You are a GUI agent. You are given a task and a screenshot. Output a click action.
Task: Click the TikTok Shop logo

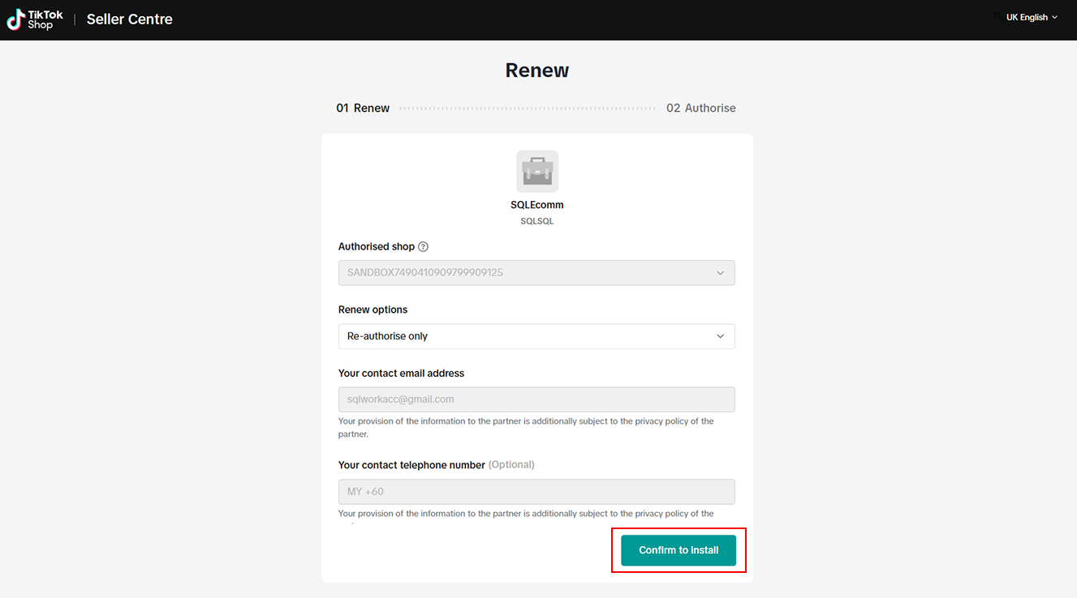pyautogui.click(x=35, y=19)
